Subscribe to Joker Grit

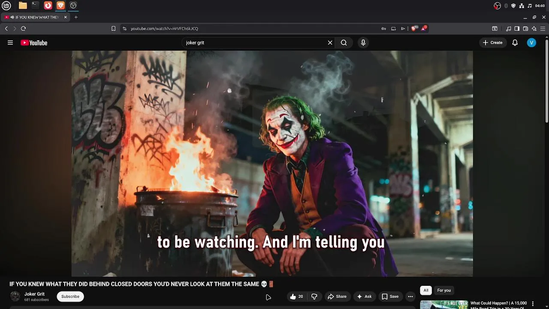pos(70,297)
